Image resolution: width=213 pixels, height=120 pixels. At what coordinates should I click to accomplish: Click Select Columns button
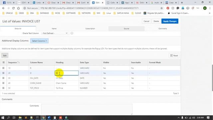[x=39, y=41]
